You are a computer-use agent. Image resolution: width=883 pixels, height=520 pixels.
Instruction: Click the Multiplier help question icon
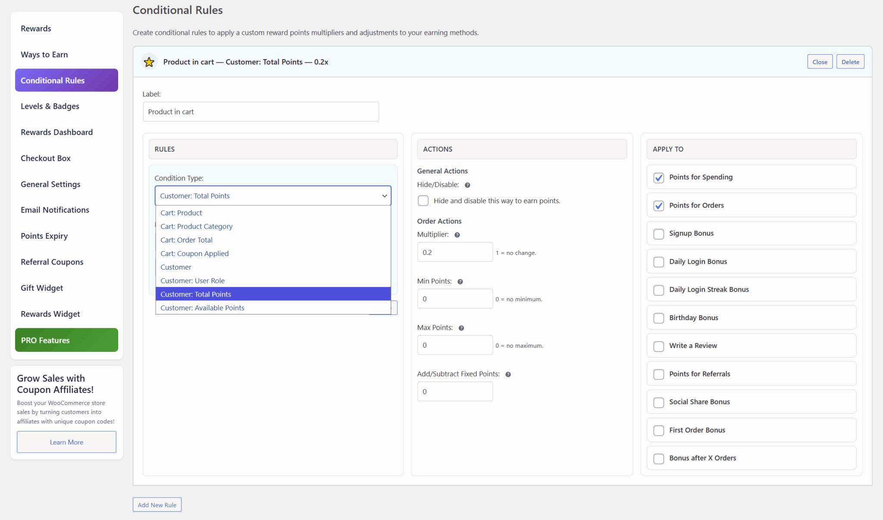coord(457,235)
